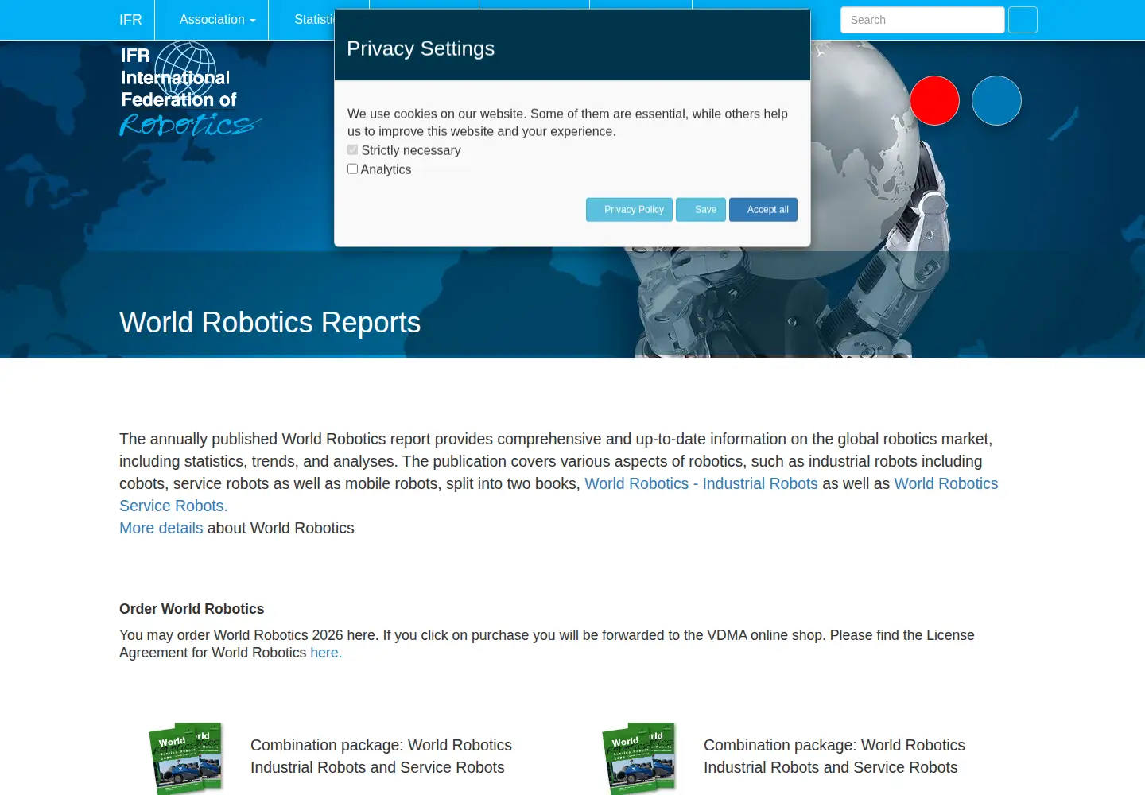Select left Combination package title text
This screenshot has width=1145, height=795.
[381, 756]
